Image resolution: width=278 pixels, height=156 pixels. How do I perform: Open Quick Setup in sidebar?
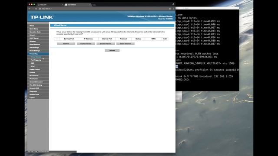38,29
